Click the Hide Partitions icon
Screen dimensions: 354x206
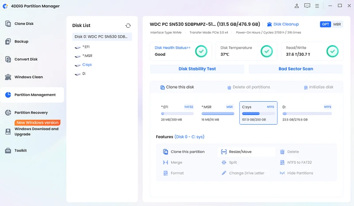282,173
